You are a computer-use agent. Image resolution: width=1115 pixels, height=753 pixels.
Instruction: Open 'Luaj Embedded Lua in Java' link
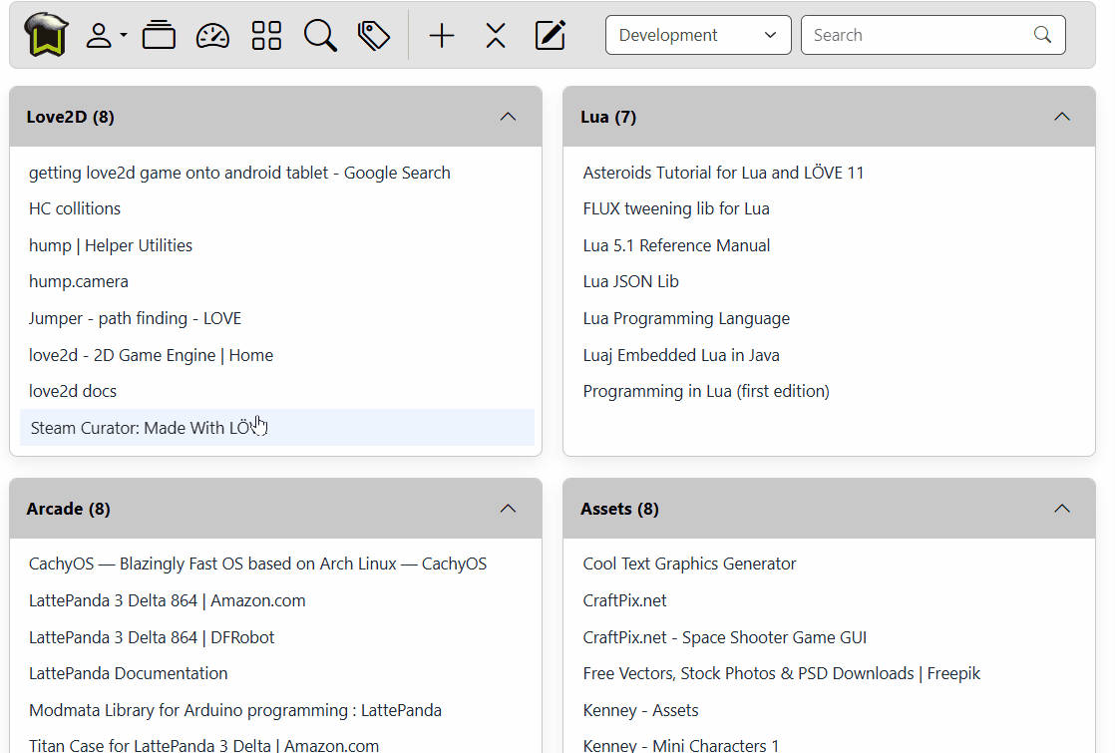point(681,355)
